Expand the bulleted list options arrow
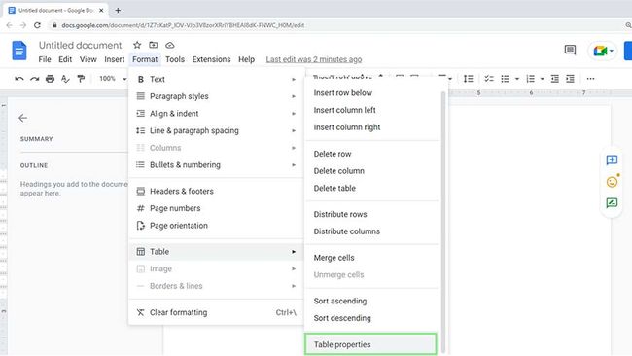632x356 pixels. pos(517,79)
